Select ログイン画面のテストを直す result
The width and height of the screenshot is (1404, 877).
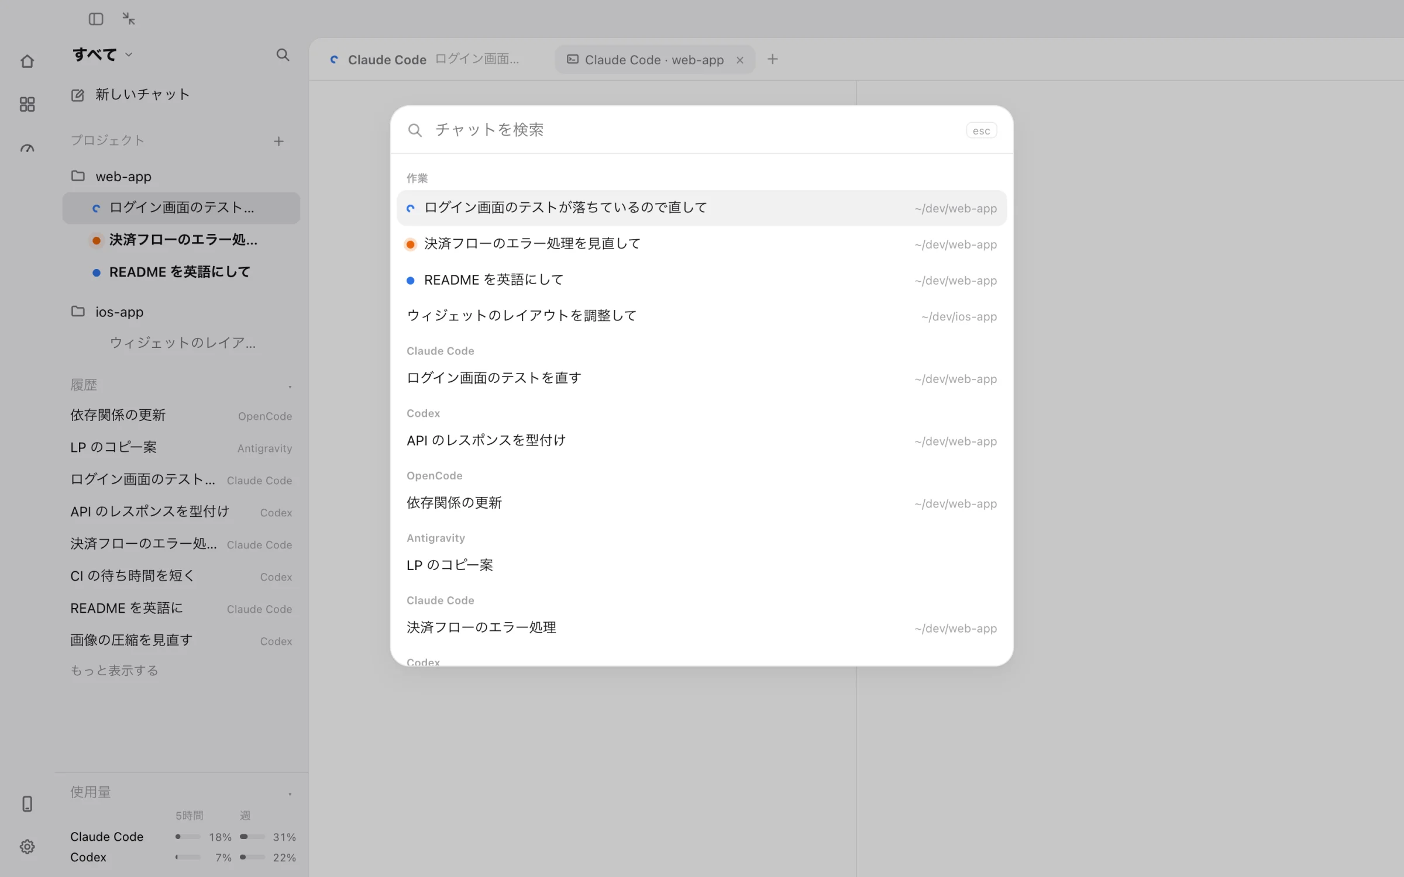(x=701, y=378)
